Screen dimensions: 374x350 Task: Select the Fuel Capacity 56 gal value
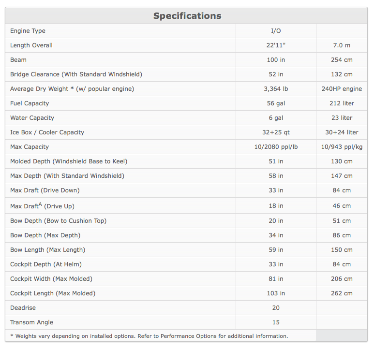pyautogui.click(x=276, y=103)
